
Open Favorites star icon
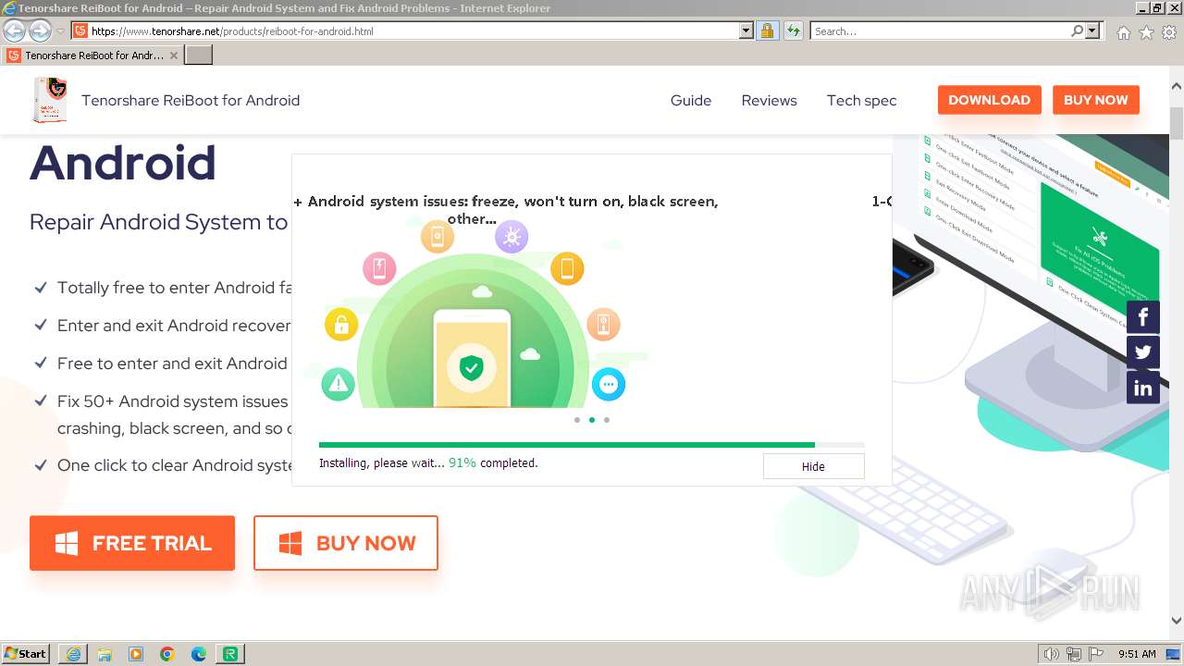pos(1146,32)
